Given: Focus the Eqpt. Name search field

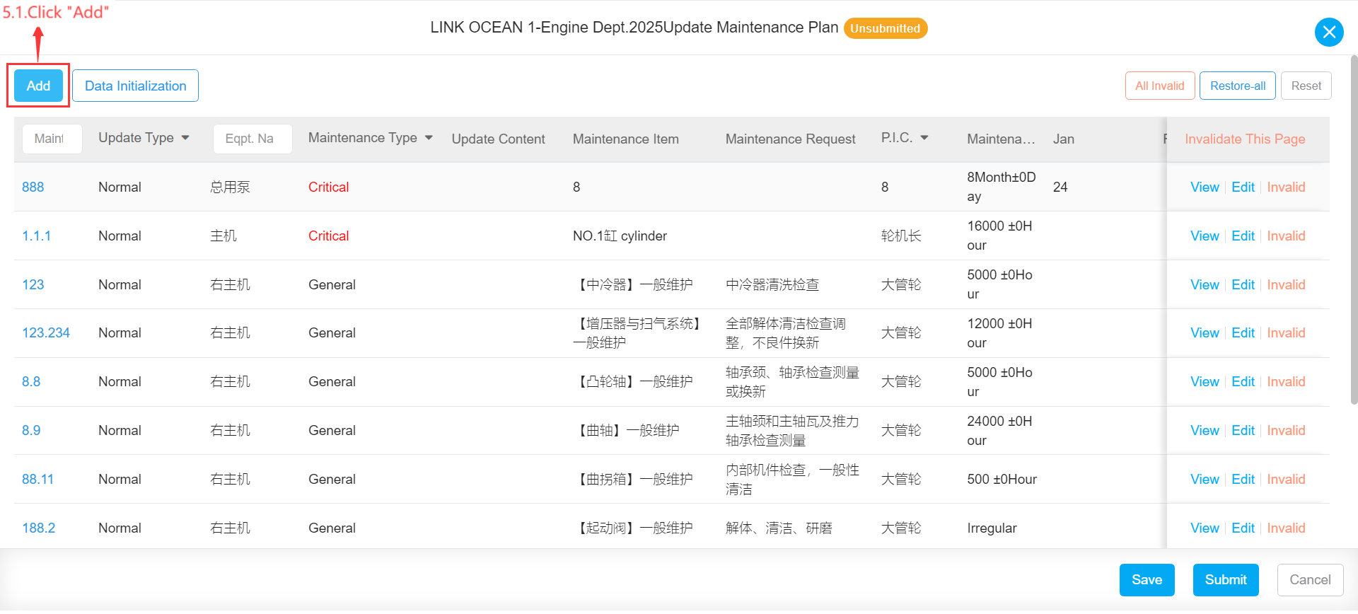Looking at the screenshot, I should 253,139.
